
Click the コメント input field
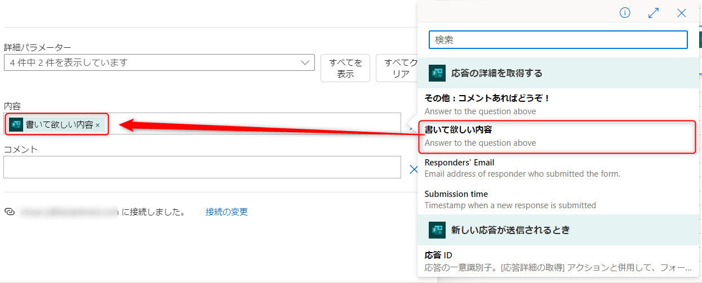[x=202, y=167]
